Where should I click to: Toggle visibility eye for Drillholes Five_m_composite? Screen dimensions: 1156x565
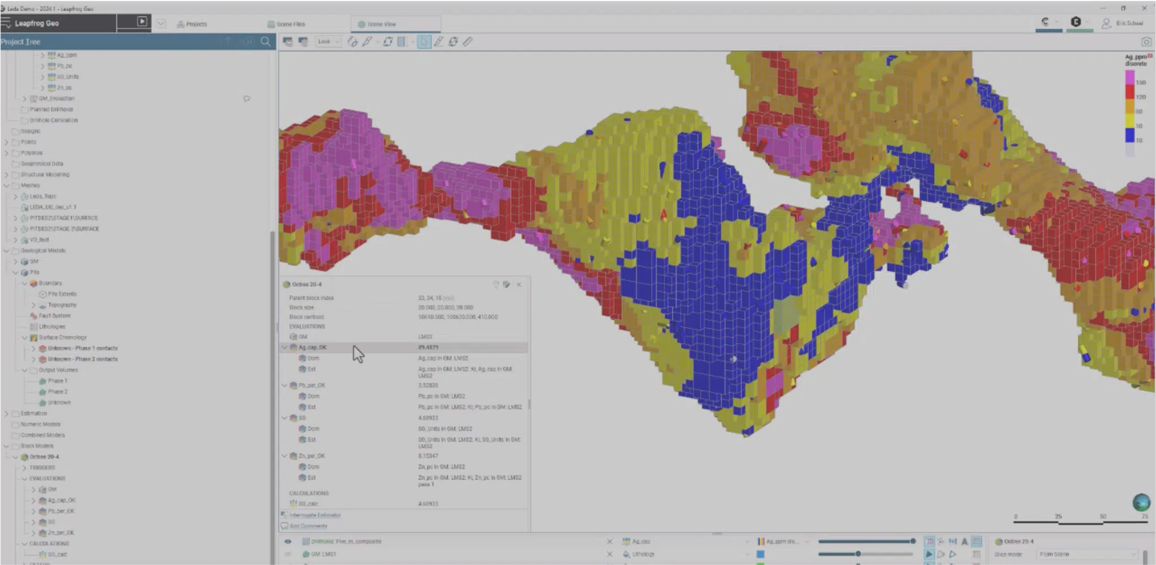coord(288,542)
